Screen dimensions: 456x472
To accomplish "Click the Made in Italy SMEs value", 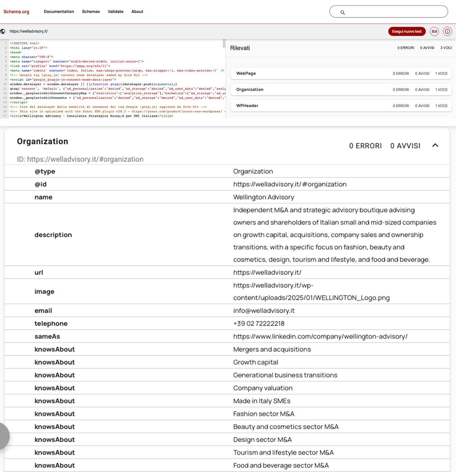I will click(x=262, y=401).
